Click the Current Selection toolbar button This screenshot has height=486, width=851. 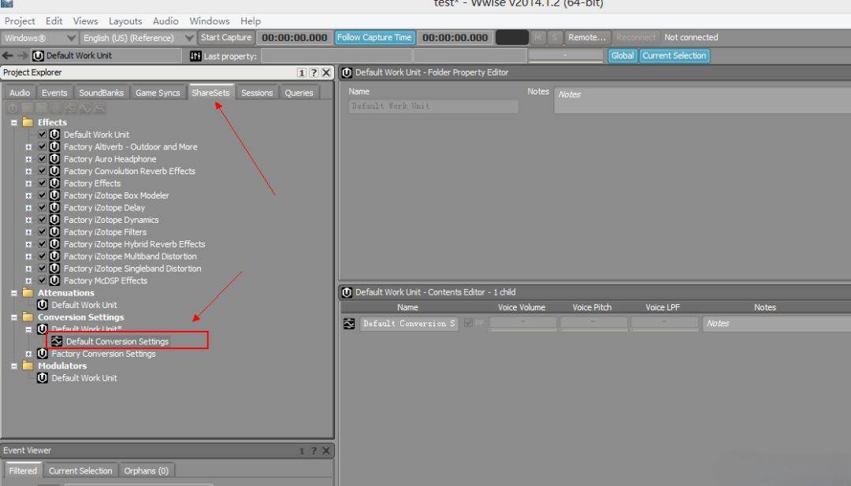pyautogui.click(x=674, y=56)
